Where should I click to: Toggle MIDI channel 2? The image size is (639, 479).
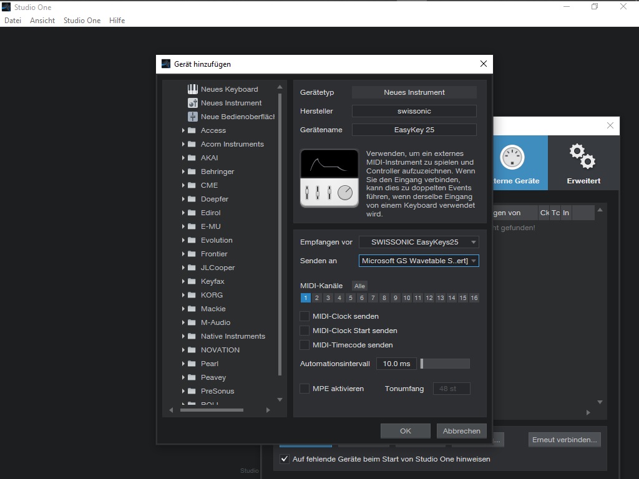coord(316,298)
